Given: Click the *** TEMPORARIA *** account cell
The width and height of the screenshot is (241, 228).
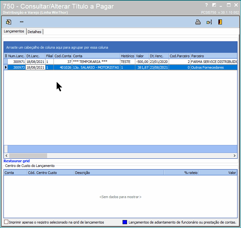Looking at the screenshot, I should 96,62.
